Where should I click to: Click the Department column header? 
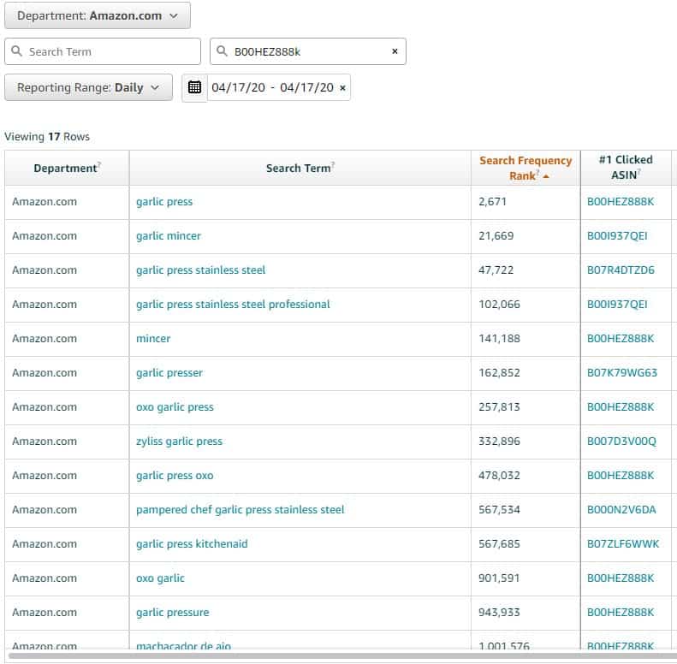point(67,169)
